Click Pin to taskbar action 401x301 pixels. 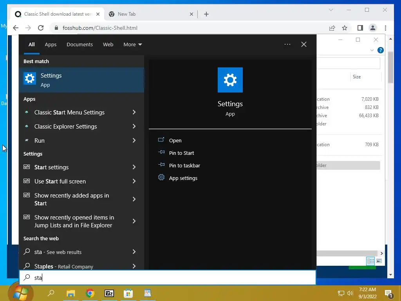coord(184,166)
